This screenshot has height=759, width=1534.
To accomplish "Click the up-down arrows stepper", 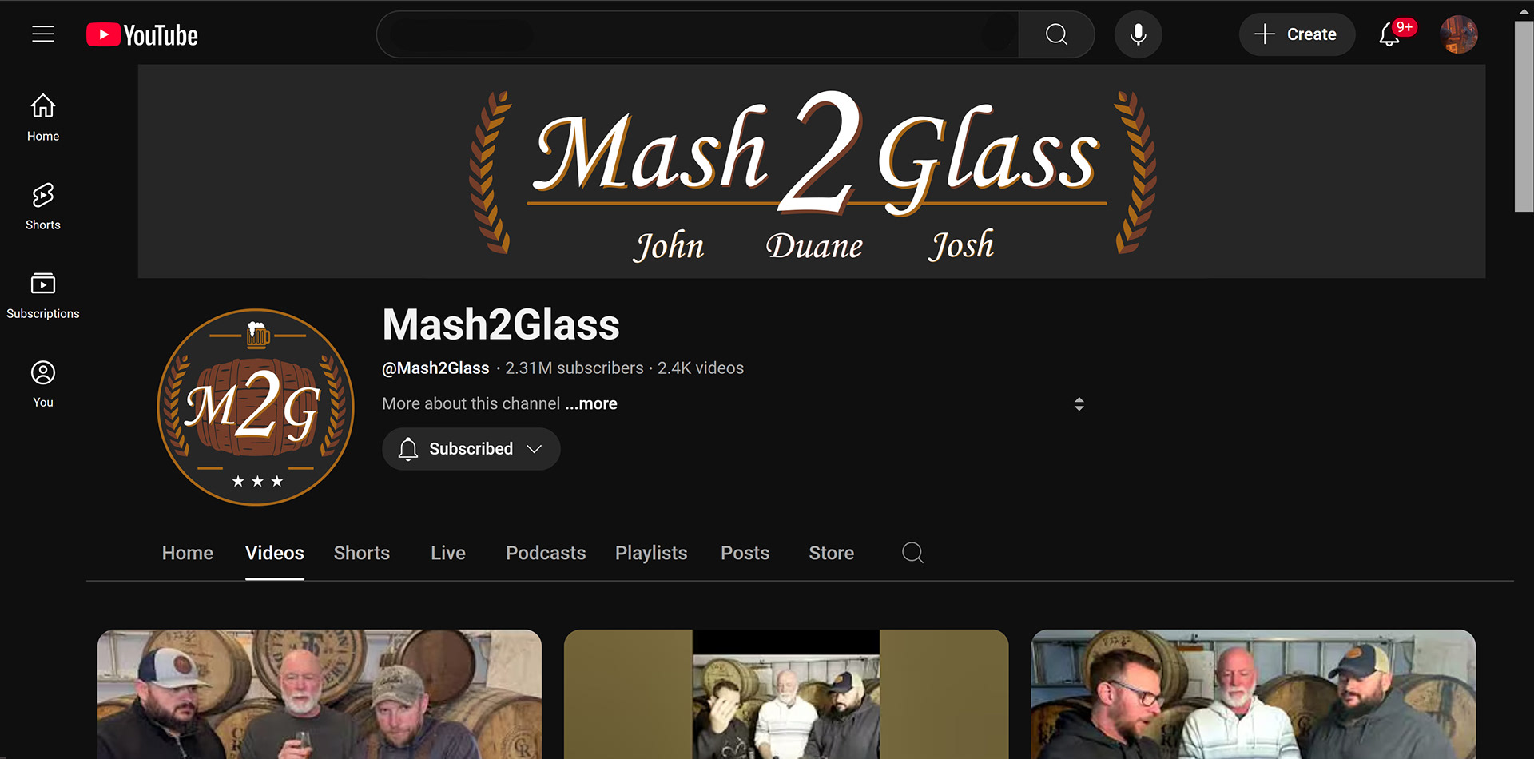I will click(x=1079, y=404).
